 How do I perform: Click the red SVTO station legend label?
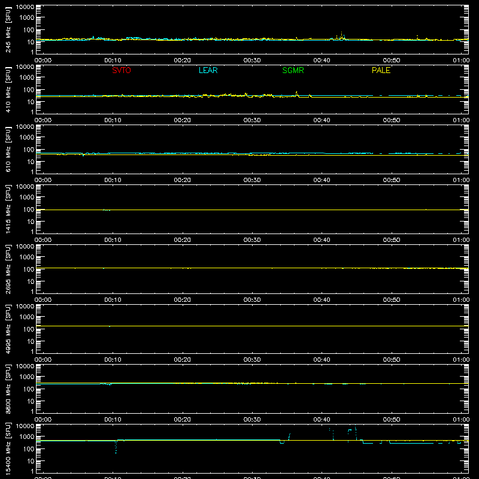(x=122, y=70)
